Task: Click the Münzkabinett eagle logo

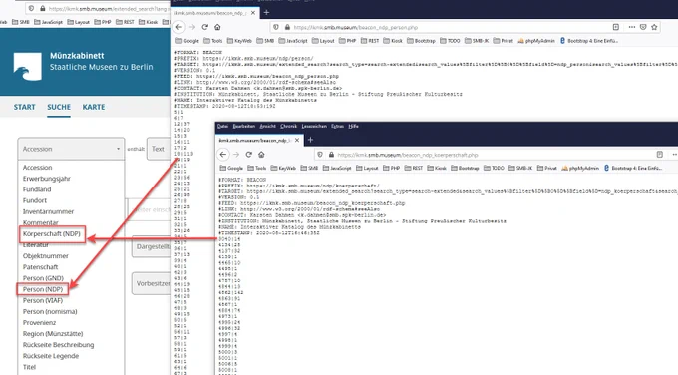Action: (x=28, y=66)
